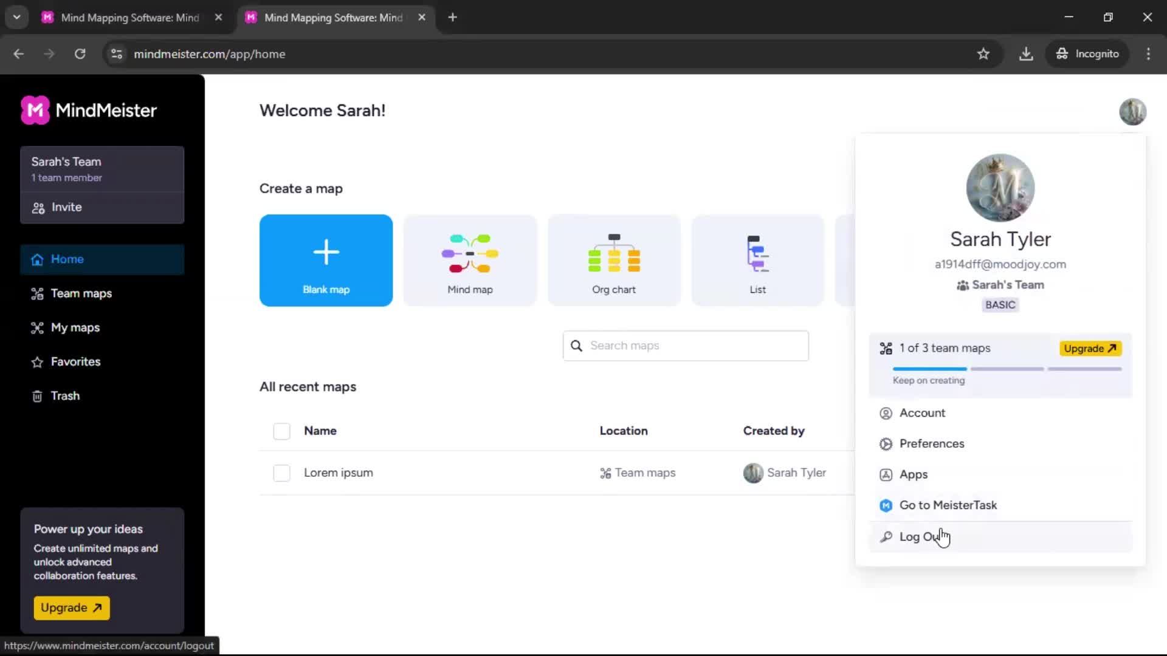The image size is (1167, 656).
Task: Click Log Out
Action: point(1000,537)
